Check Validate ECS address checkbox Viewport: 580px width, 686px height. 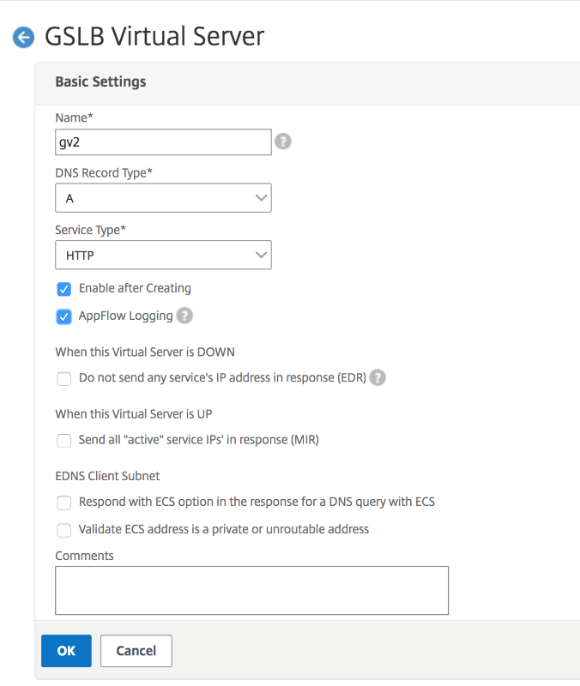[x=63, y=530]
